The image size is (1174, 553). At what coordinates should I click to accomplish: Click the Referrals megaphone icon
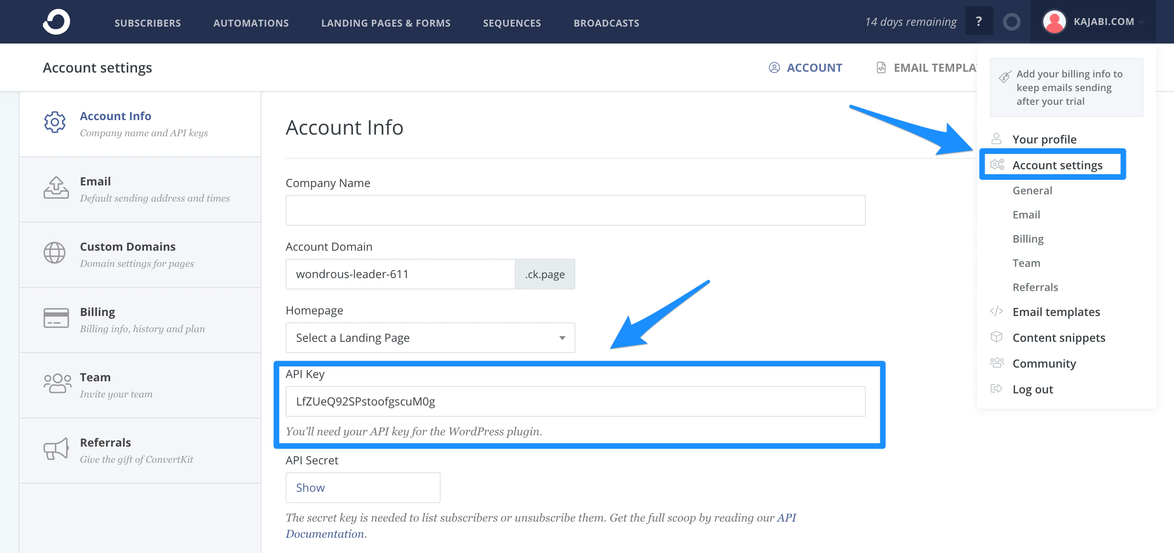56,449
